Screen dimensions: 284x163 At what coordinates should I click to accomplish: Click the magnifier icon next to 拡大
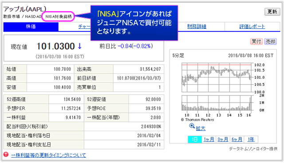point(192,126)
